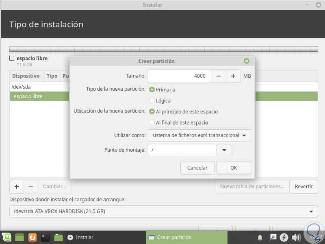The width and height of the screenshot is (325, 244).
Task: Click the notifications bell in the system tray
Action: [x=260, y=237]
